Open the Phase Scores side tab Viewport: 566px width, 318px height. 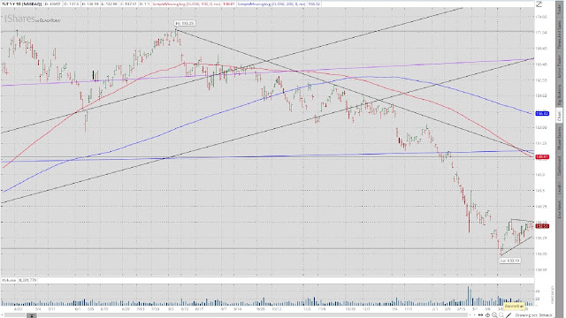(559, 139)
